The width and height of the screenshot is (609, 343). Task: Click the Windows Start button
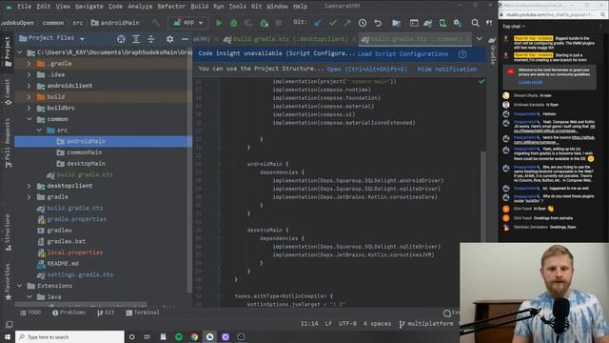click(x=8, y=336)
